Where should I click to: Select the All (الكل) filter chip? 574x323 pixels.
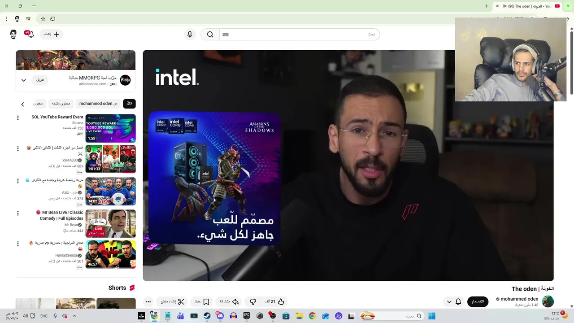(x=129, y=104)
